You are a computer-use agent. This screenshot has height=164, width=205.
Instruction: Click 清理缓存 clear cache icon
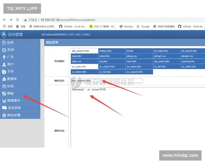point(4,101)
